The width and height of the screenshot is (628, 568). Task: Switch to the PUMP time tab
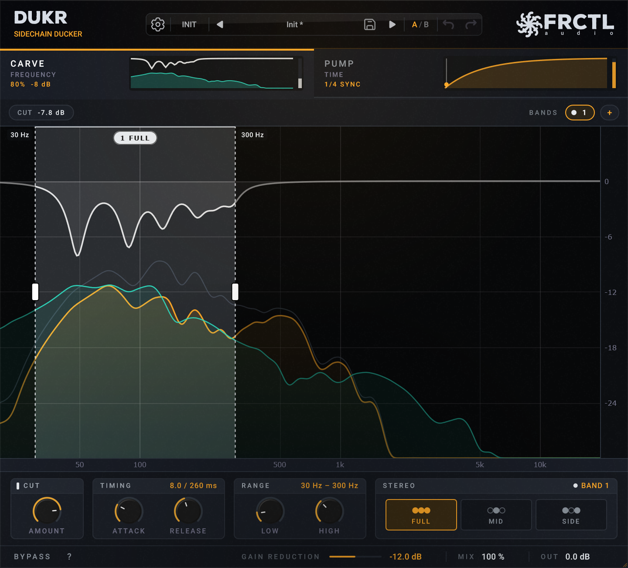coord(471,74)
